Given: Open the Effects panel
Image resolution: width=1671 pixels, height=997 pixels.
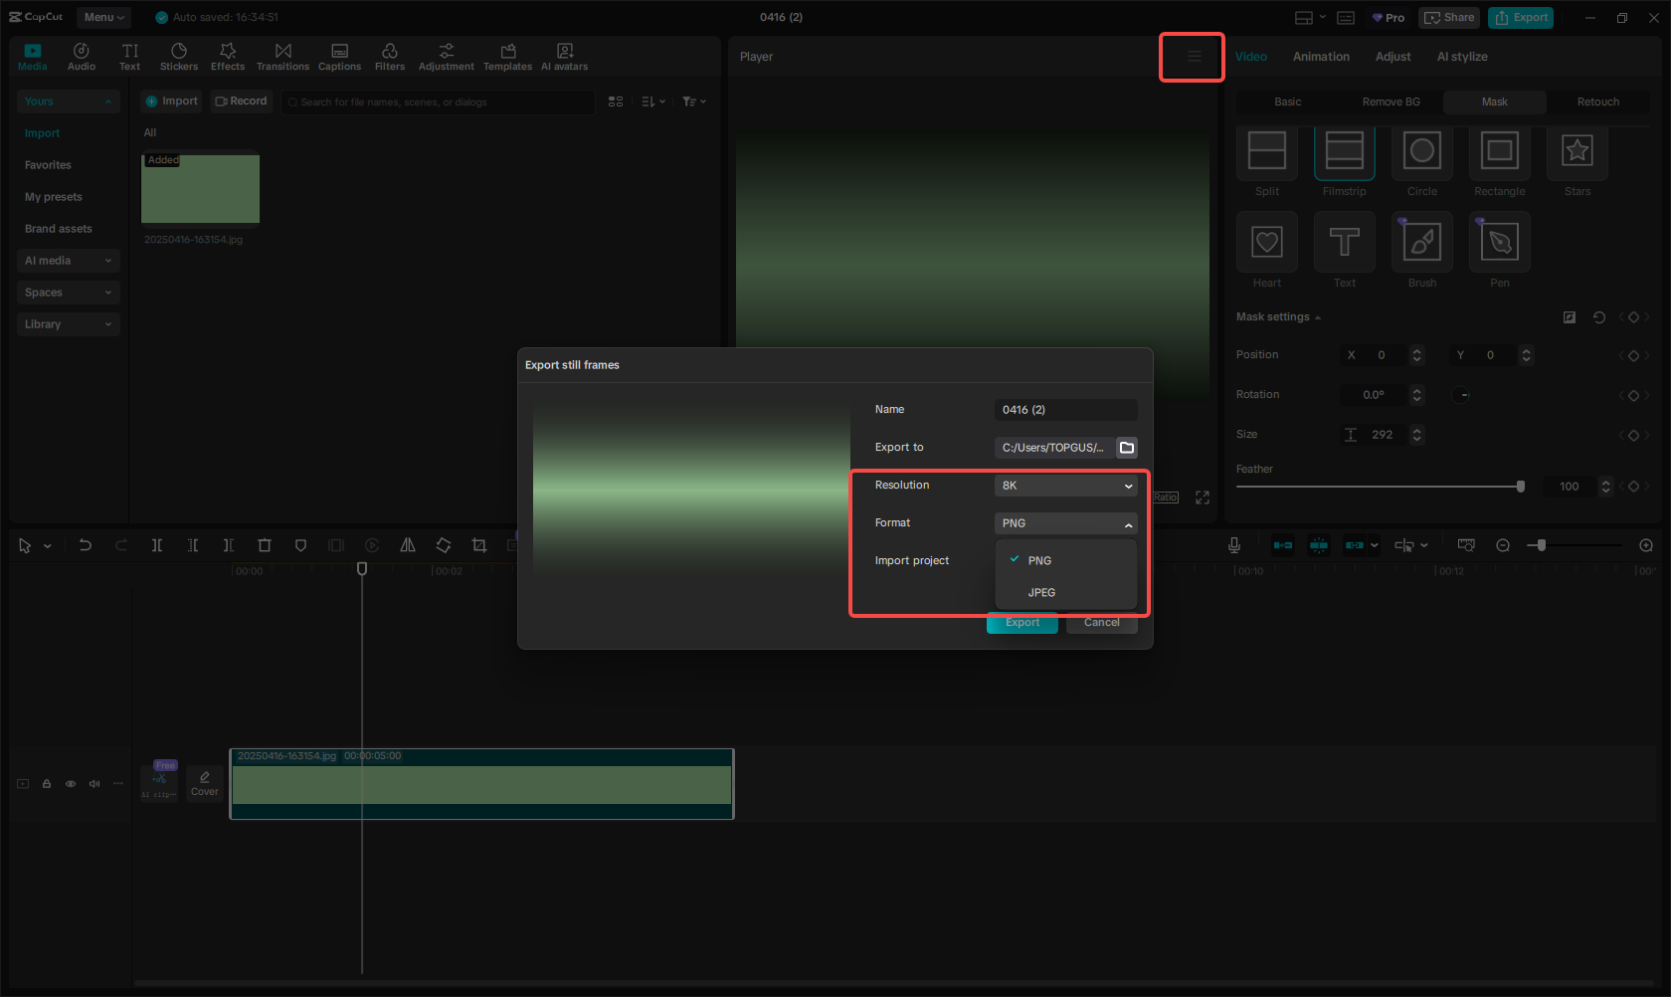Looking at the screenshot, I should coord(228,56).
